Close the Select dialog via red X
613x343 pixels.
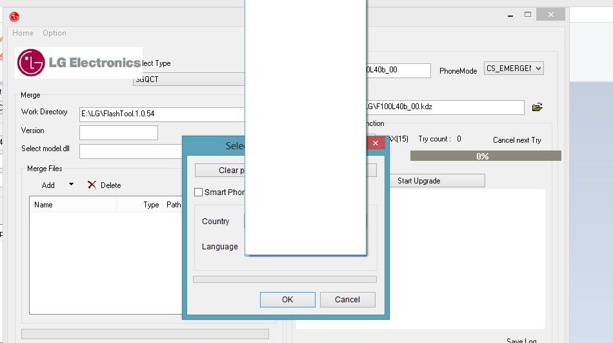[376, 143]
